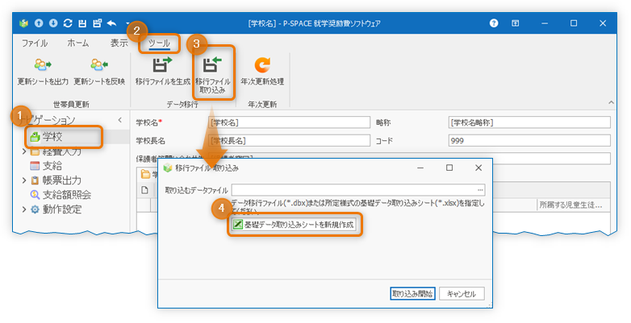This screenshot has width=631, height=323.
Task: Click the 略称 input field
Action: click(x=529, y=122)
